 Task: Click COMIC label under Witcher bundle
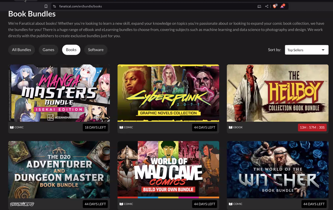tap(238, 204)
